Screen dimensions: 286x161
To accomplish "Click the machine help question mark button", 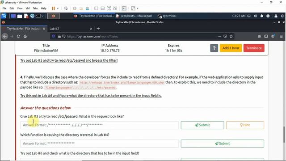I will pyautogui.click(x=214, y=48).
